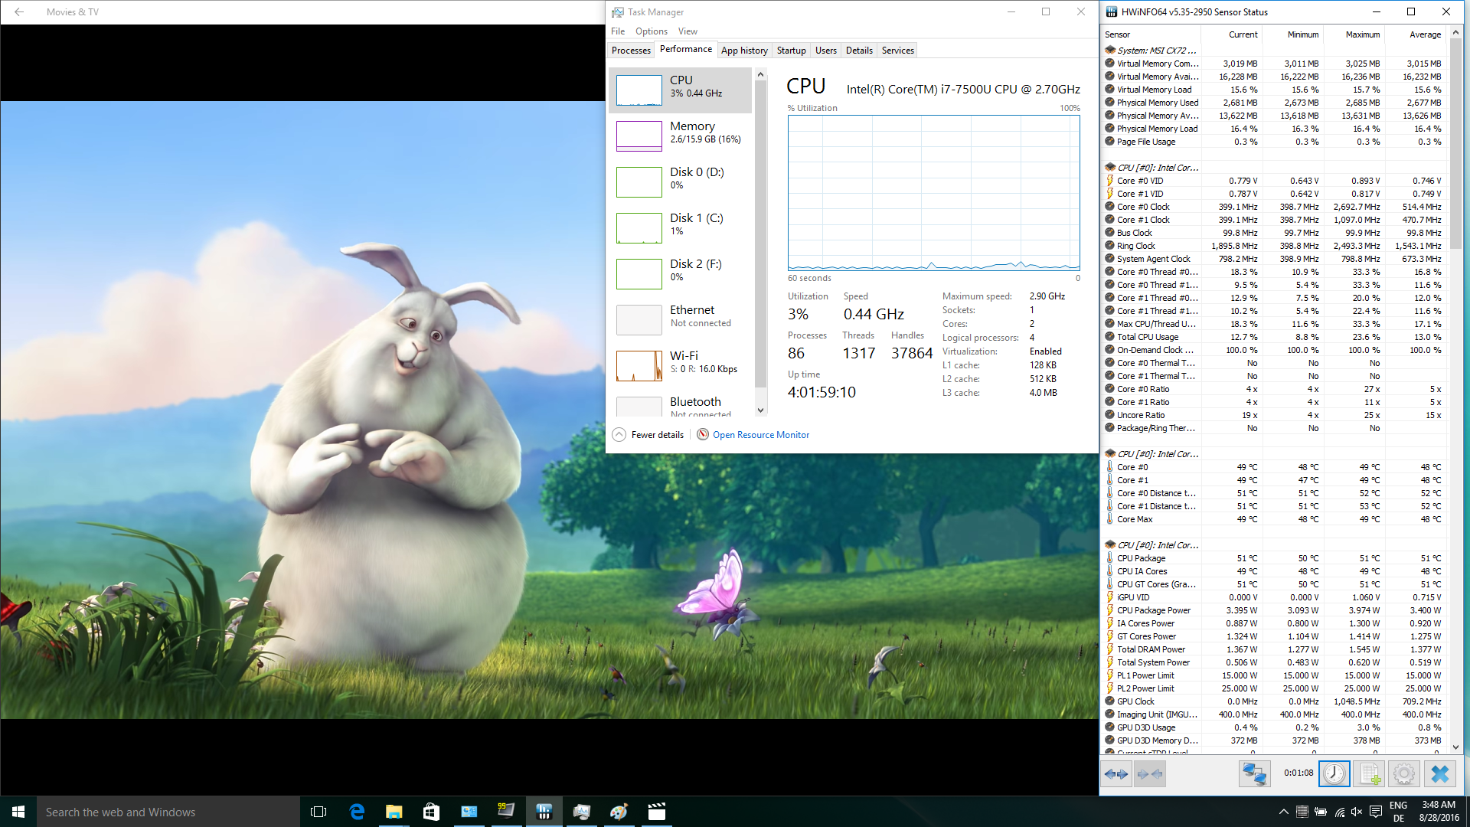Viewport: 1470px width, 827px height.
Task: Collapse Task Manager with Fewer details chevron
Action: pyautogui.click(x=619, y=434)
